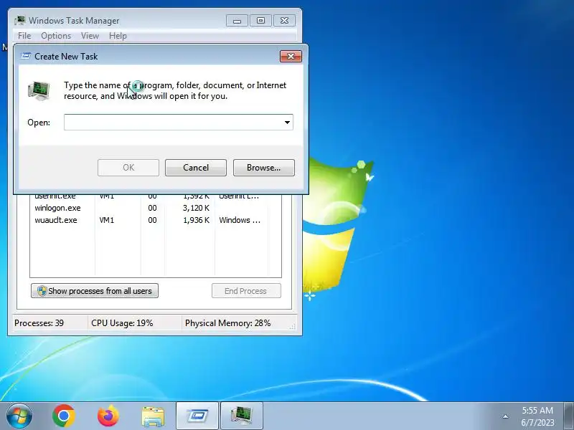Click the 3,120 K memory value

(x=196, y=208)
